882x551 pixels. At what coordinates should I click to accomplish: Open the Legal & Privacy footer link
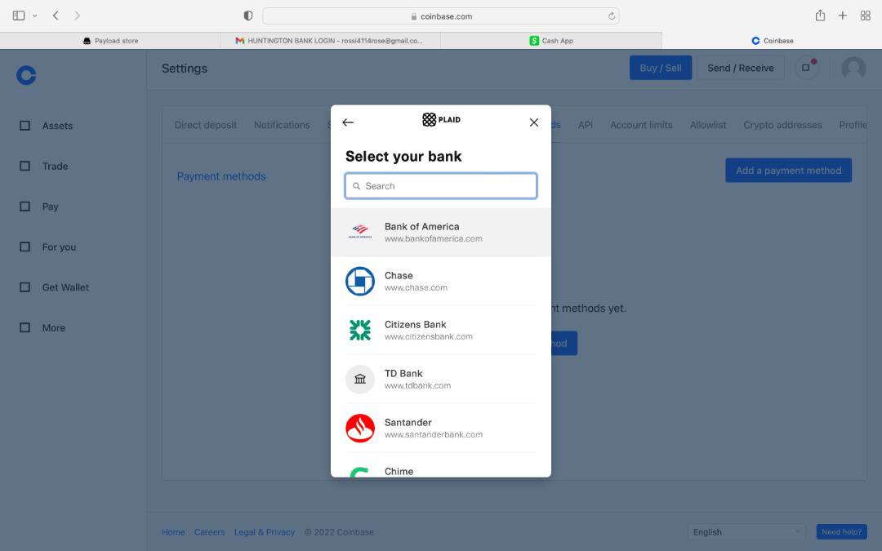[x=264, y=531]
